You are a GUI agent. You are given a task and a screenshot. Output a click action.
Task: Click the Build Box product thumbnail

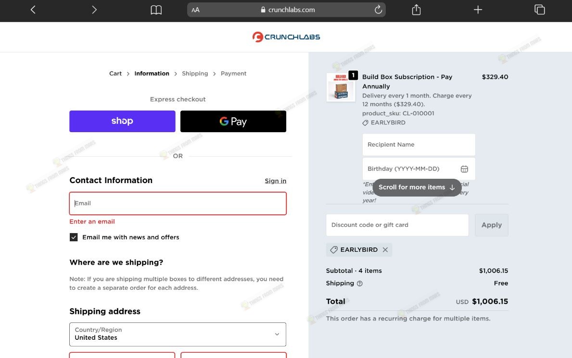click(341, 87)
